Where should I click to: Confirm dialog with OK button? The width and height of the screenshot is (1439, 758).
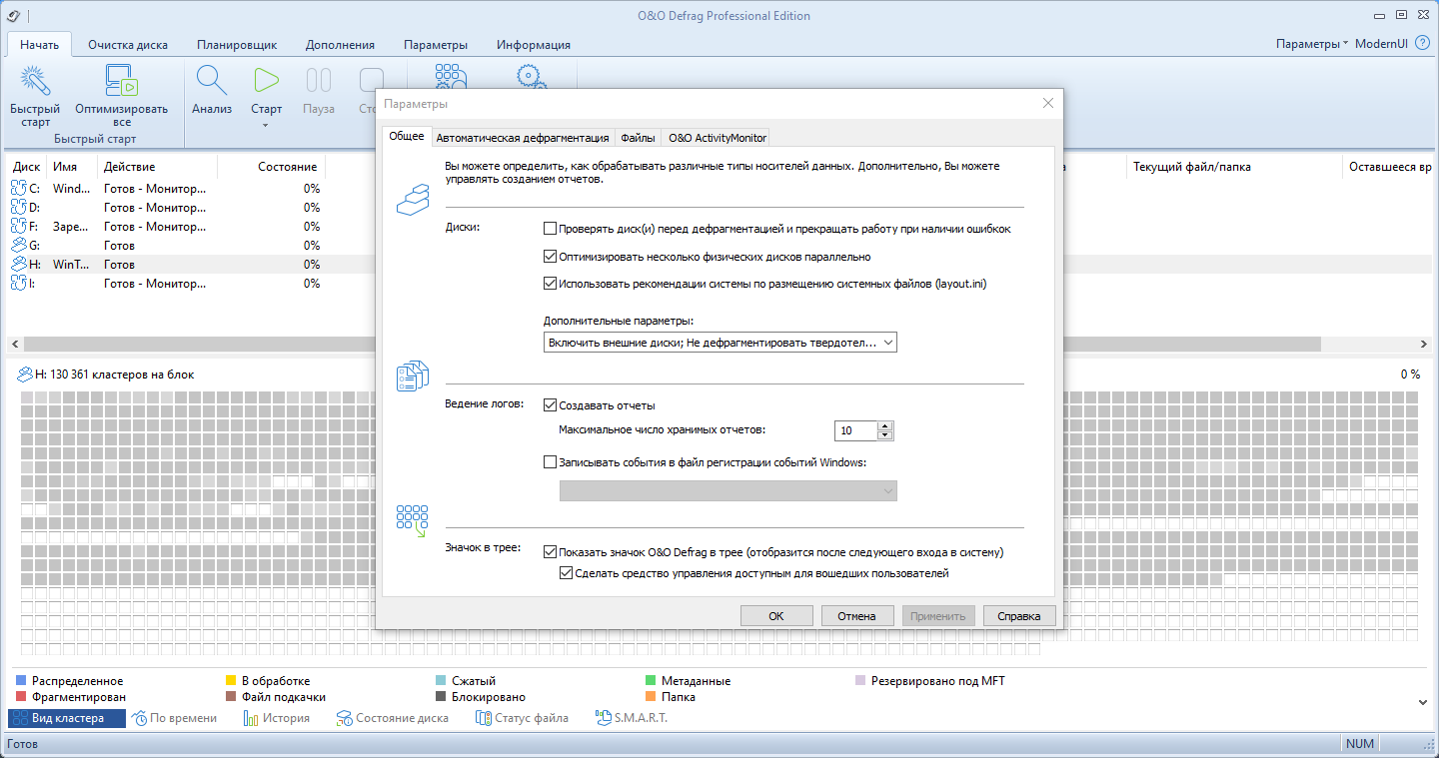coord(776,616)
